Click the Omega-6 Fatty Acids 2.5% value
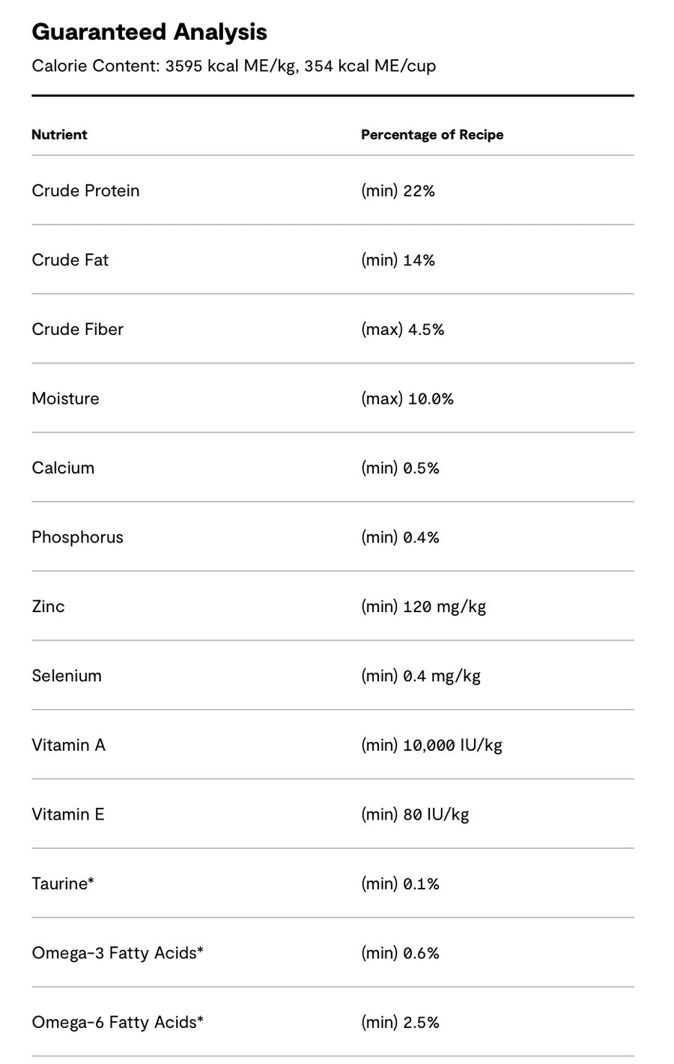Image resolution: width=674 pixels, height=1064 pixels. click(x=400, y=1023)
